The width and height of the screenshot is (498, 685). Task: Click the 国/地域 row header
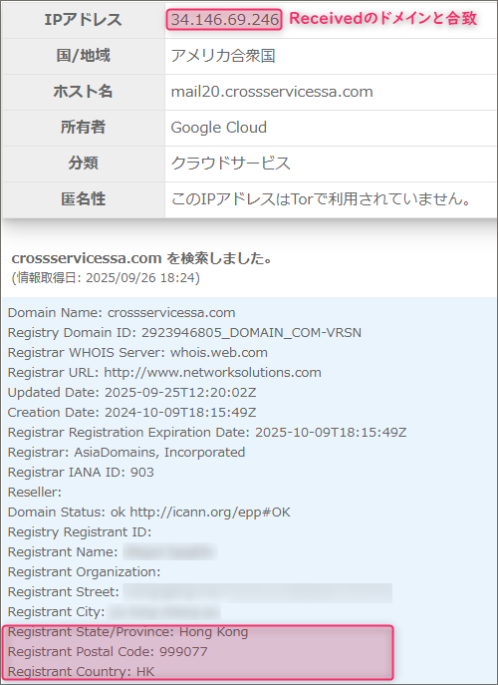[x=83, y=56]
